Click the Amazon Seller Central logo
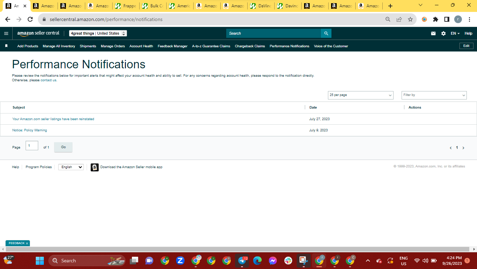 [x=38, y=33]
